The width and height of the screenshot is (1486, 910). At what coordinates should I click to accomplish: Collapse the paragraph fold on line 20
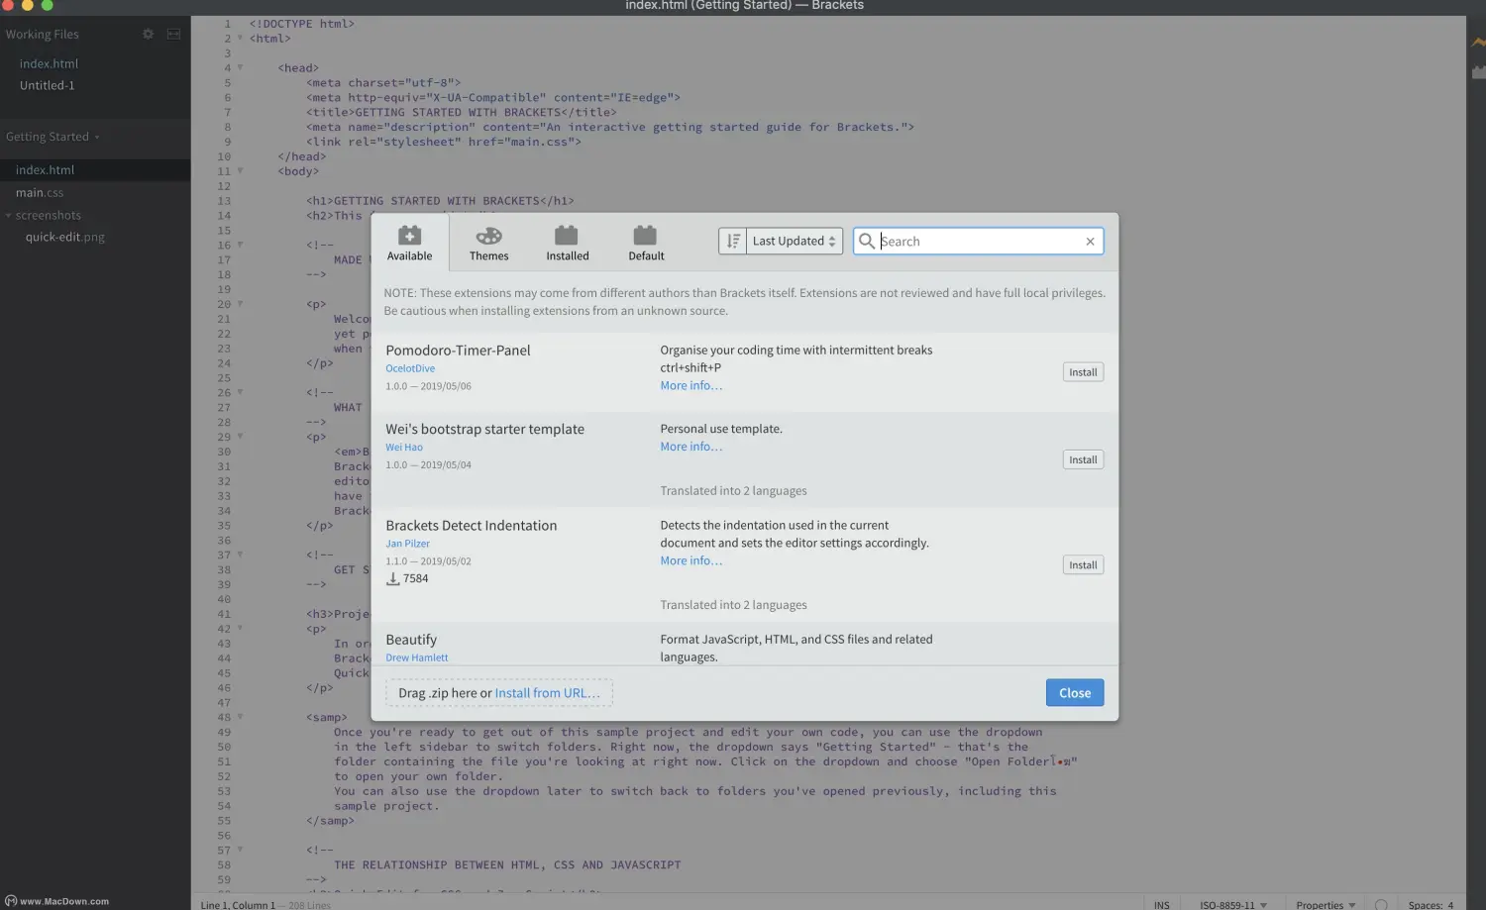240,304
